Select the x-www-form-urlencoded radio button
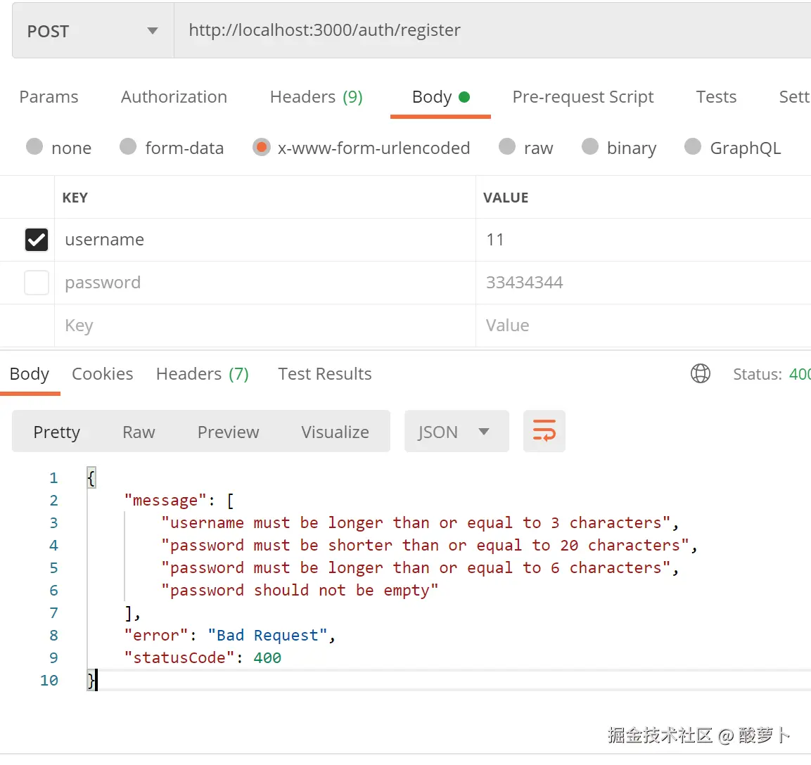This screenshot has width=811, height=765. pyautogui.click(x=262, y=148)
